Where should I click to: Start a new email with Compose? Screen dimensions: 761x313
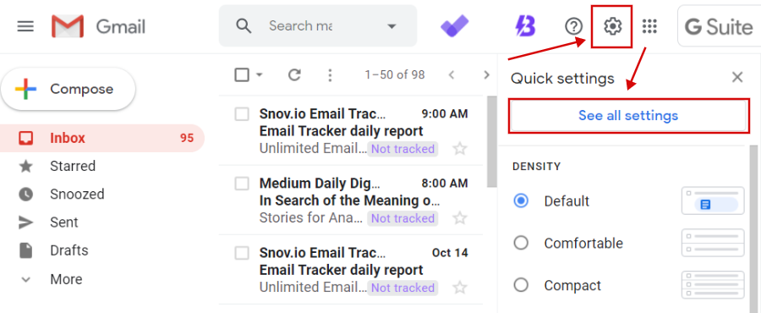68,90
